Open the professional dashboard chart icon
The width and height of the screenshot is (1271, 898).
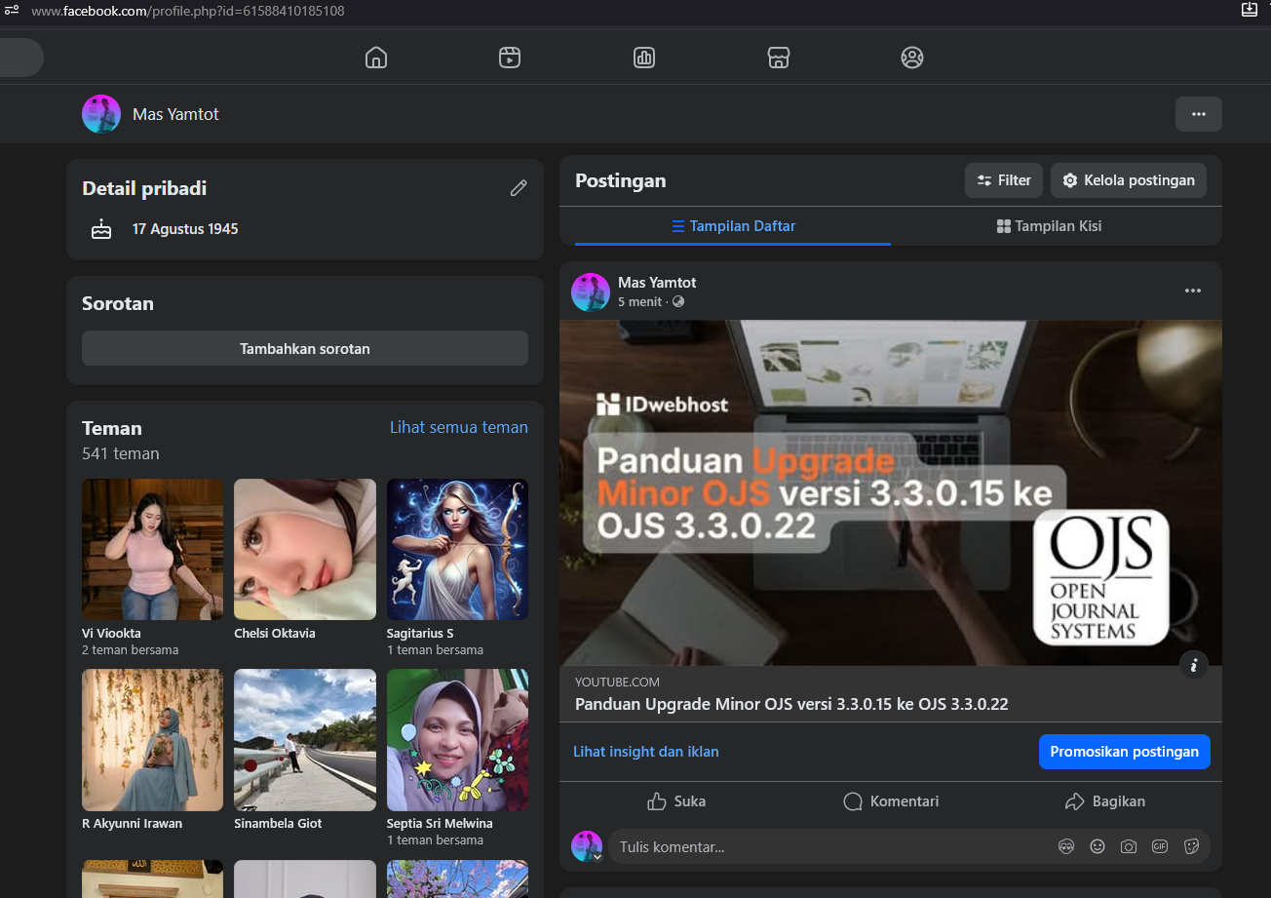coord(644,58)
